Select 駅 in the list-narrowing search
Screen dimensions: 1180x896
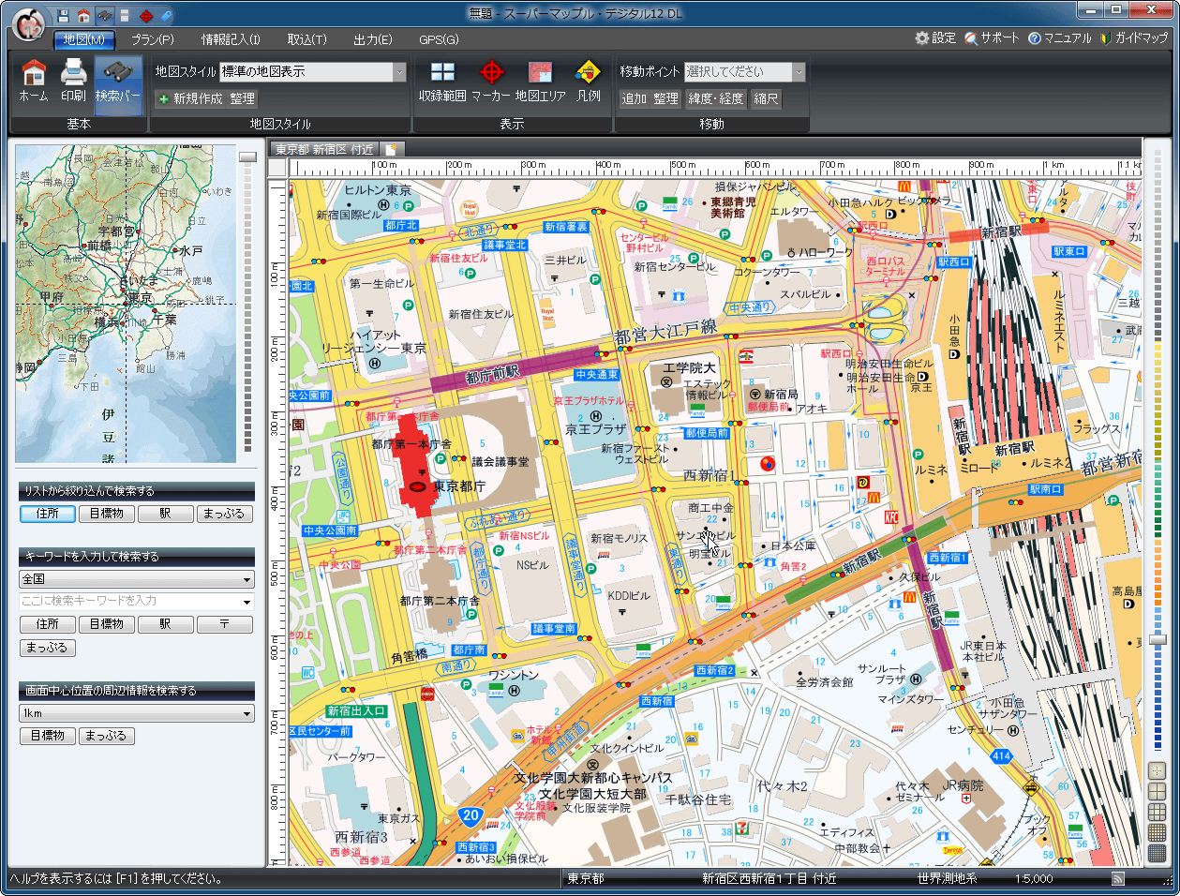point(166,514)
